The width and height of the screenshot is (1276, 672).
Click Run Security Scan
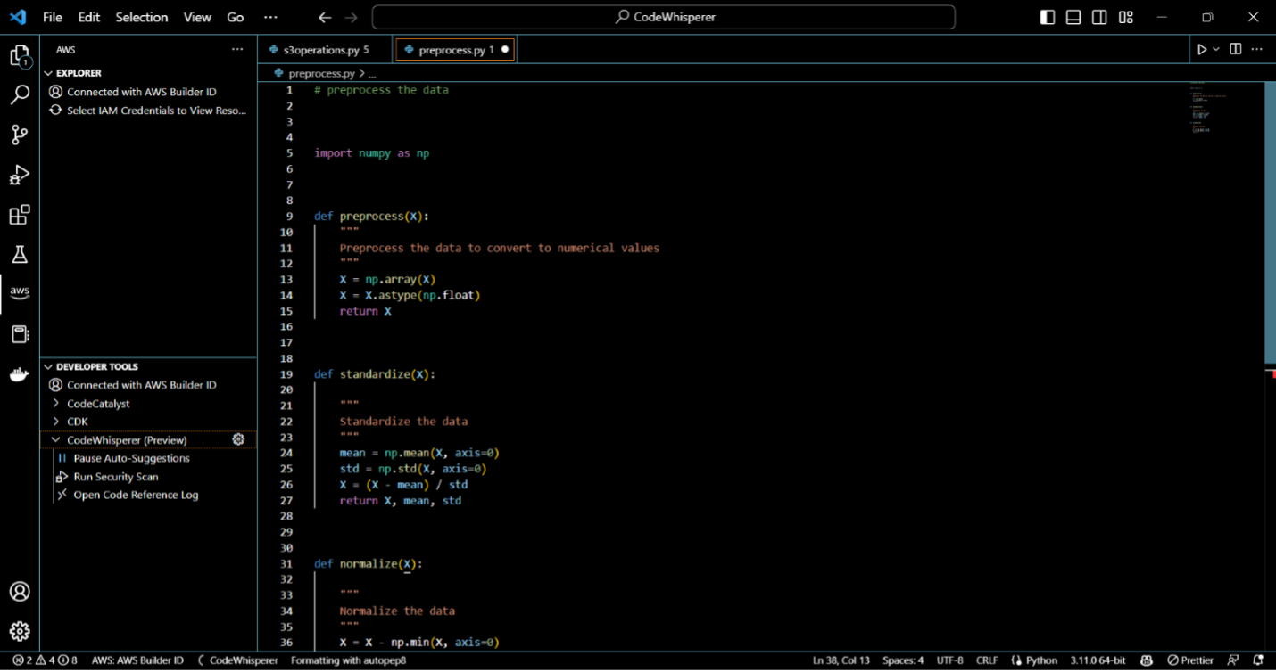(116, 477)
